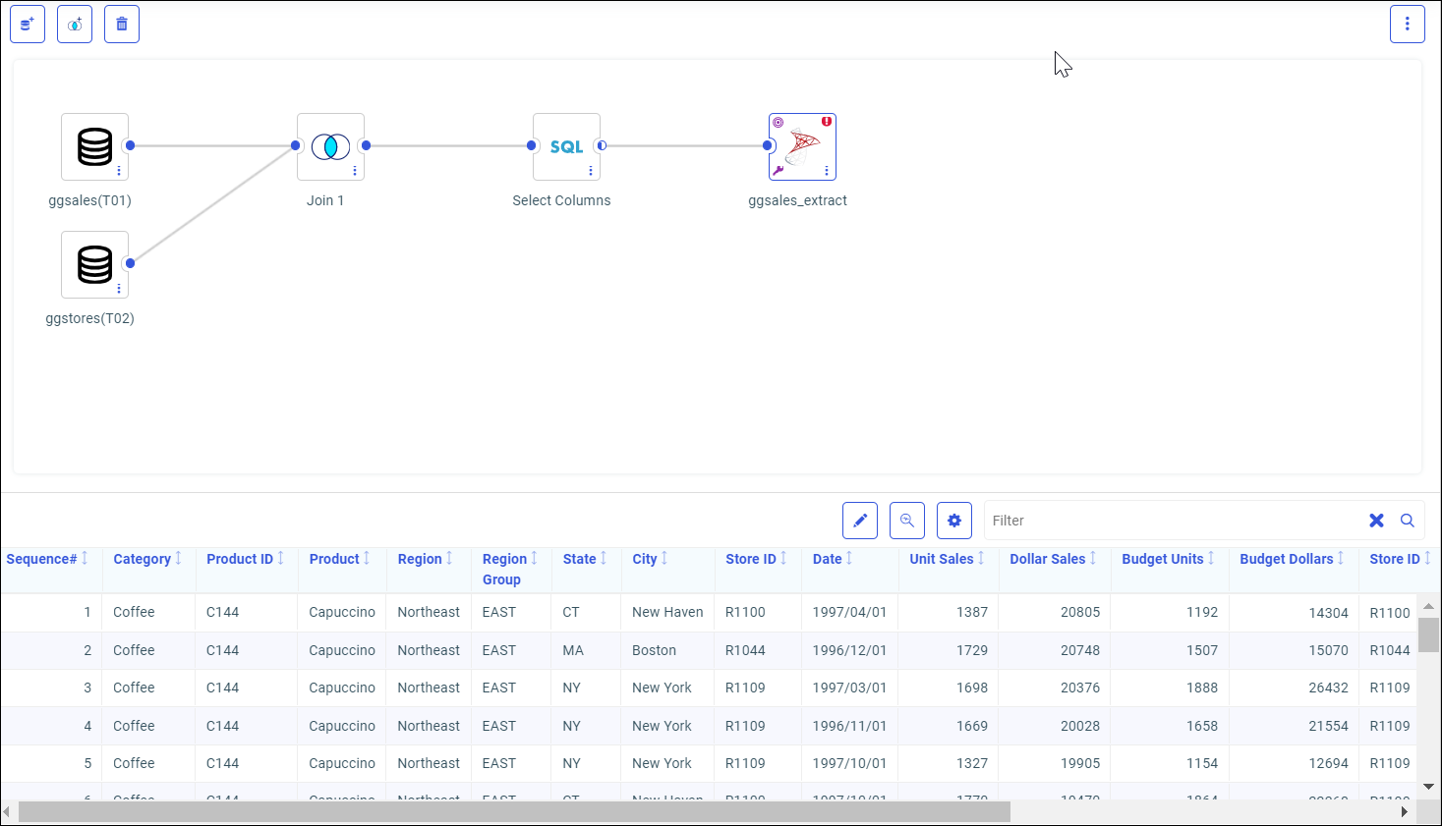Select the "1327" unit sales cell
The image size is (1442, 826).
(x=972, y=763)
